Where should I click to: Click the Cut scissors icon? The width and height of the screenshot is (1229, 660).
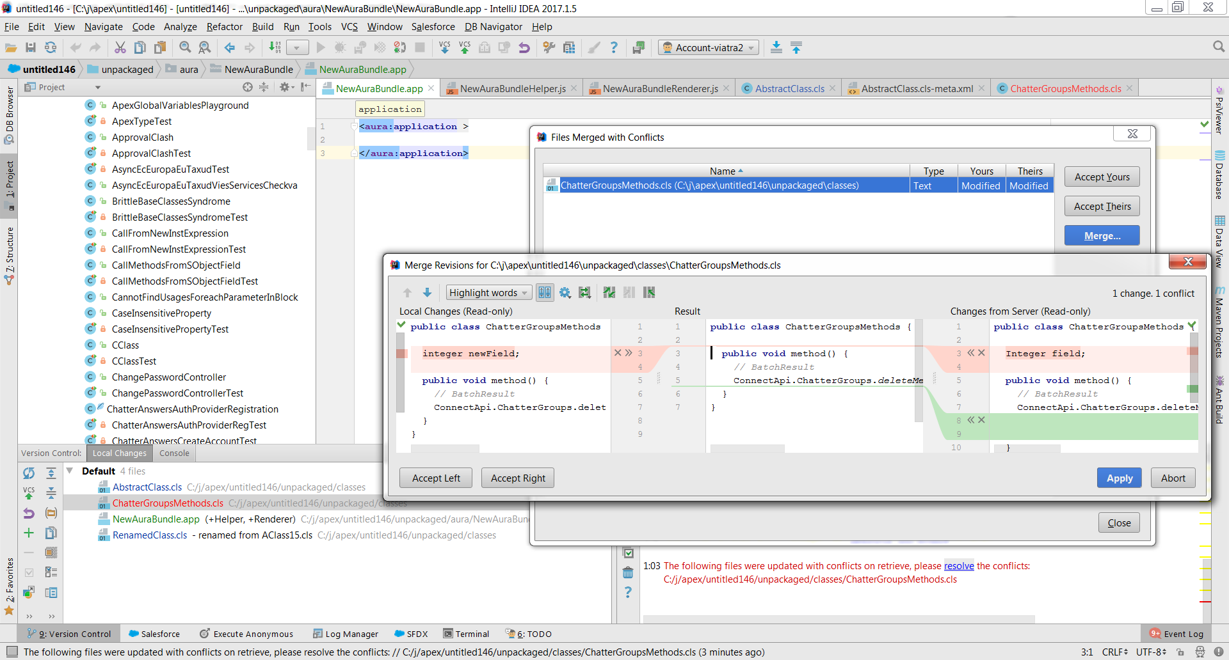click(x=120, y=47)
